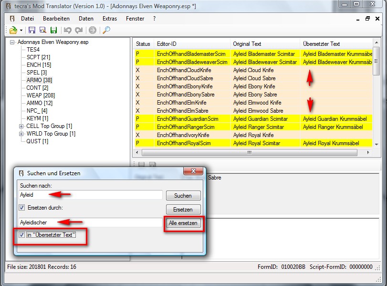Select the EnchOffhandCloudKnife row
387x286 pixels.
tap(253, 70)
